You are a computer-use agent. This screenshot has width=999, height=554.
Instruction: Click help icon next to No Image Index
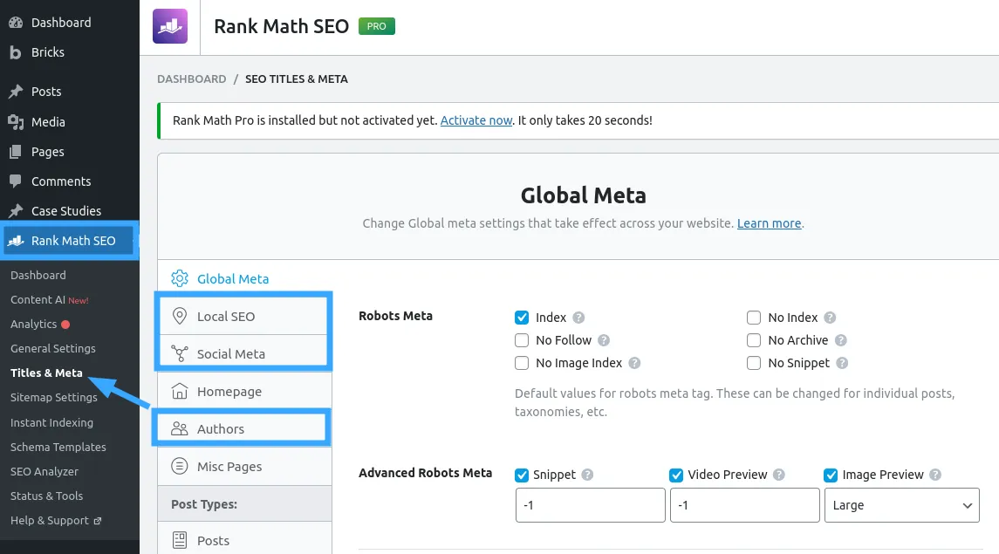tap(634, 363)
